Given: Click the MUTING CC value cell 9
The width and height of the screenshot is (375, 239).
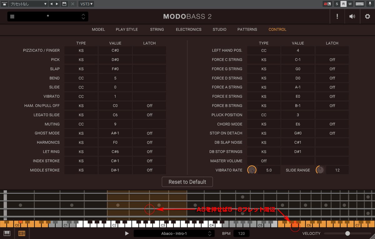Looking at the screenshot, I should [115, 124].
